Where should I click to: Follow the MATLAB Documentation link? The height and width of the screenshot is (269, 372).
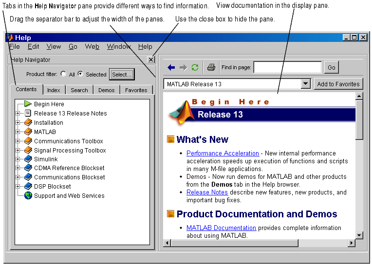221,228
